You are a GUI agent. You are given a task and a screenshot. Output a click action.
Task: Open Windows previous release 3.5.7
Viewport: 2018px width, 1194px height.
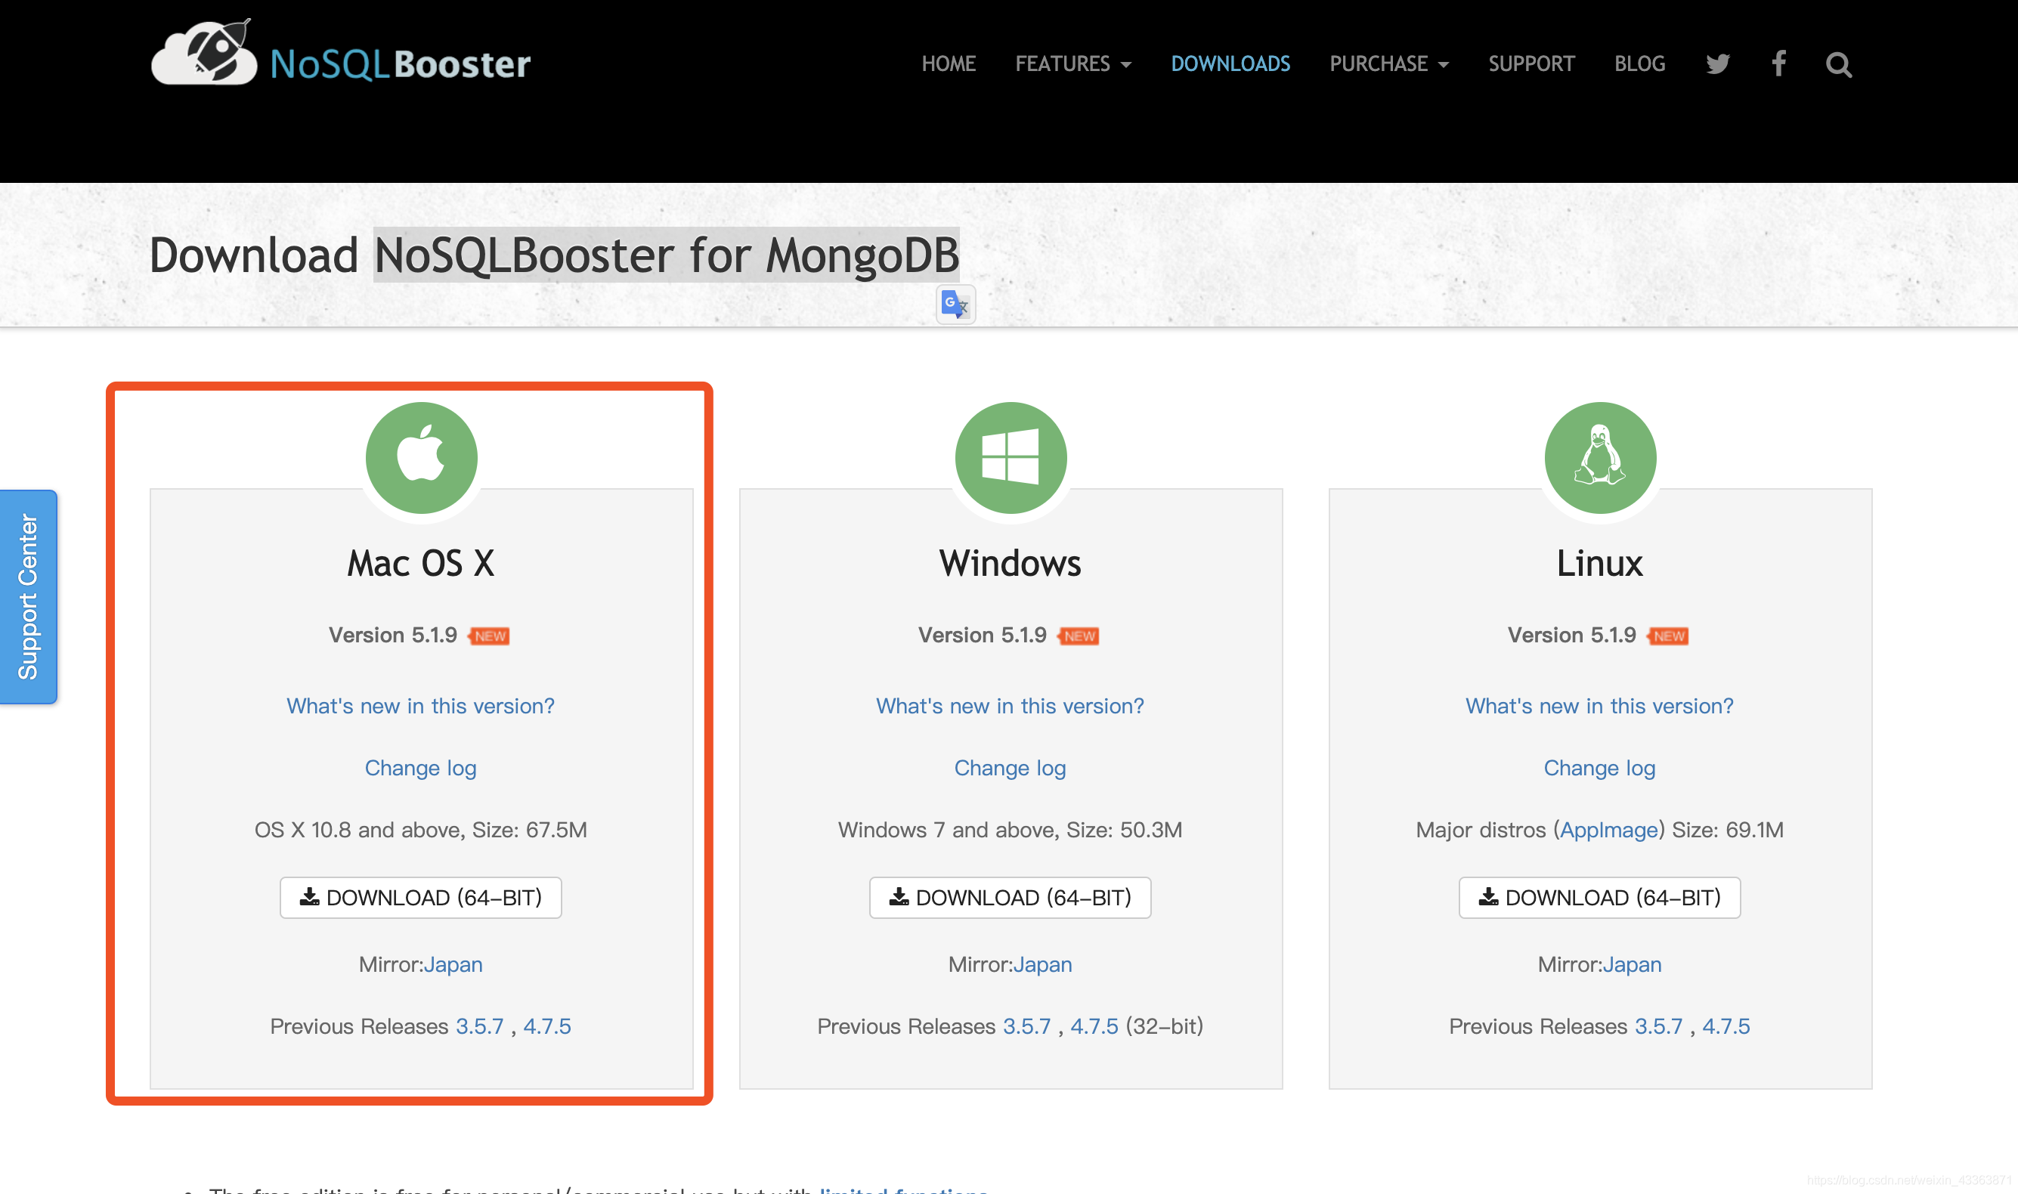tap(1026, 1025)
